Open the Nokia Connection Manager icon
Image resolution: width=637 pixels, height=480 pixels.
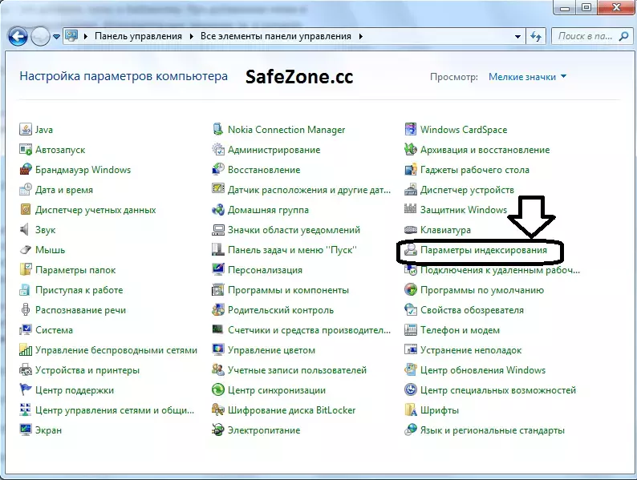(218, 130)
